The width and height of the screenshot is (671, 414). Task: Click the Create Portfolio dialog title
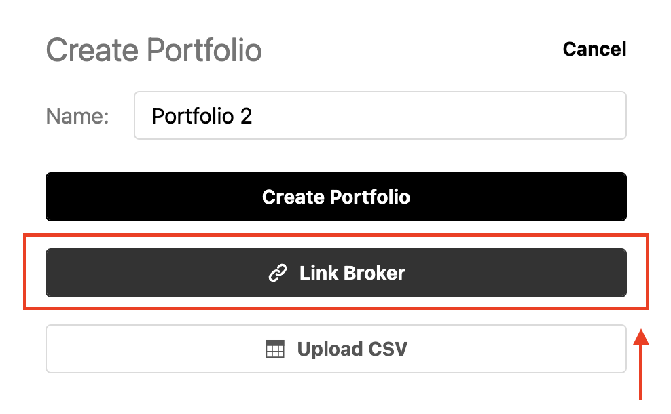[154, 49]
